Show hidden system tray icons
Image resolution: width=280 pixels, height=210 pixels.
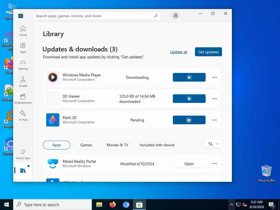[231, 205]
